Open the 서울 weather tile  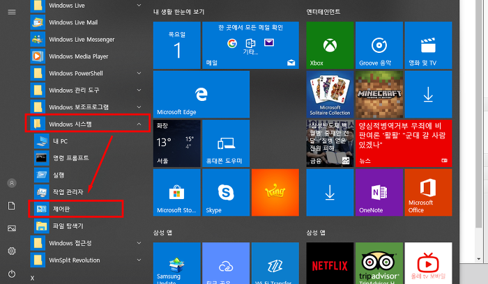point(177,143)
